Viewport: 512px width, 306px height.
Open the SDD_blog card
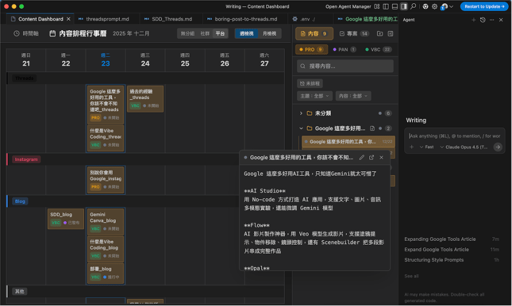coord(66,219)
